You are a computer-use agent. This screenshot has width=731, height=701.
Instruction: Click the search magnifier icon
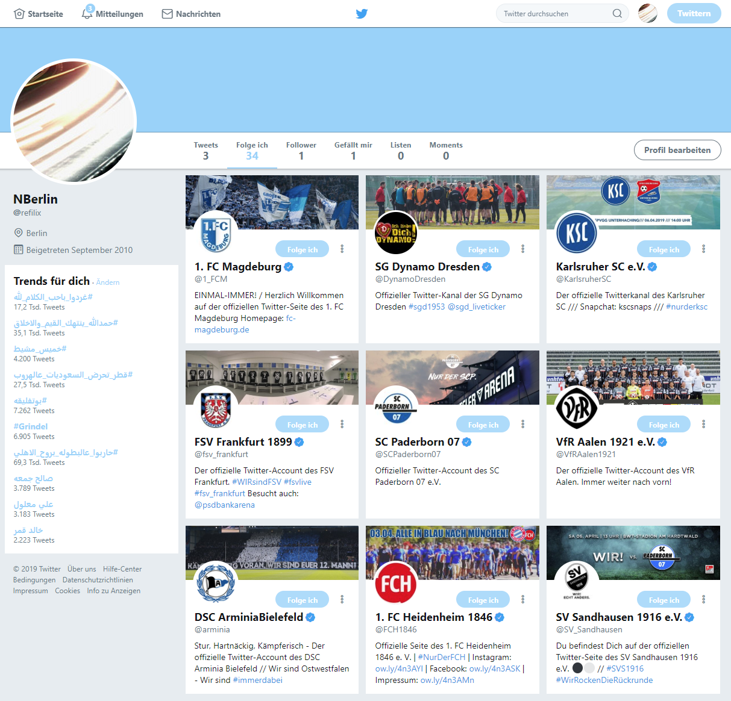pos(617,13)
